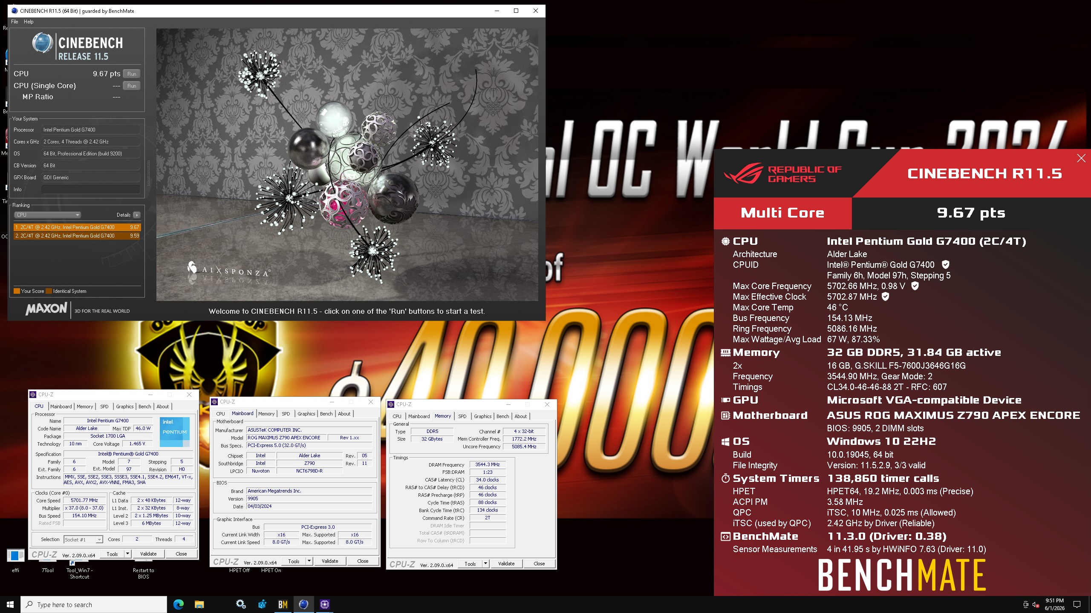Open the CPU ranking dropdown in Cinebench
This screenshot has width=1091, height=613.
click(x=47, y=215)
